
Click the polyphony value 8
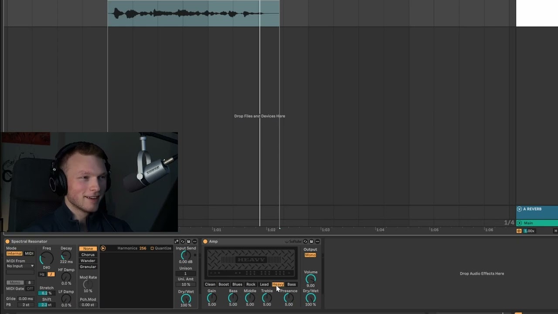(30, 283)
